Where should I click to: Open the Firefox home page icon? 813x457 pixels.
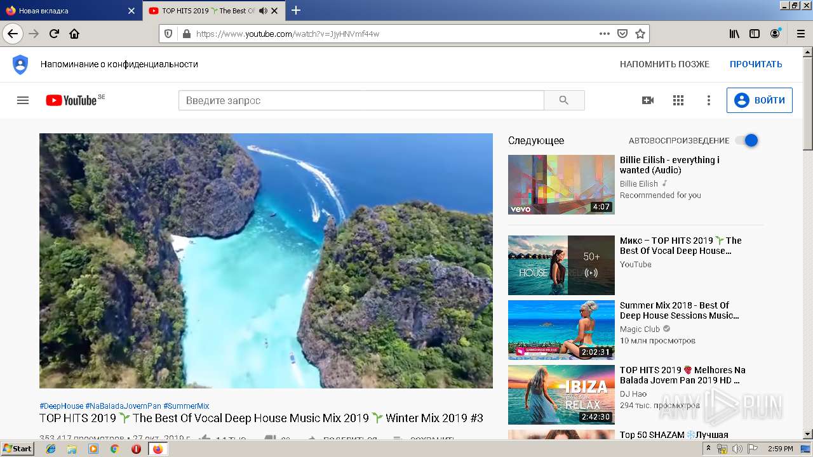click(x=74, y=34)
